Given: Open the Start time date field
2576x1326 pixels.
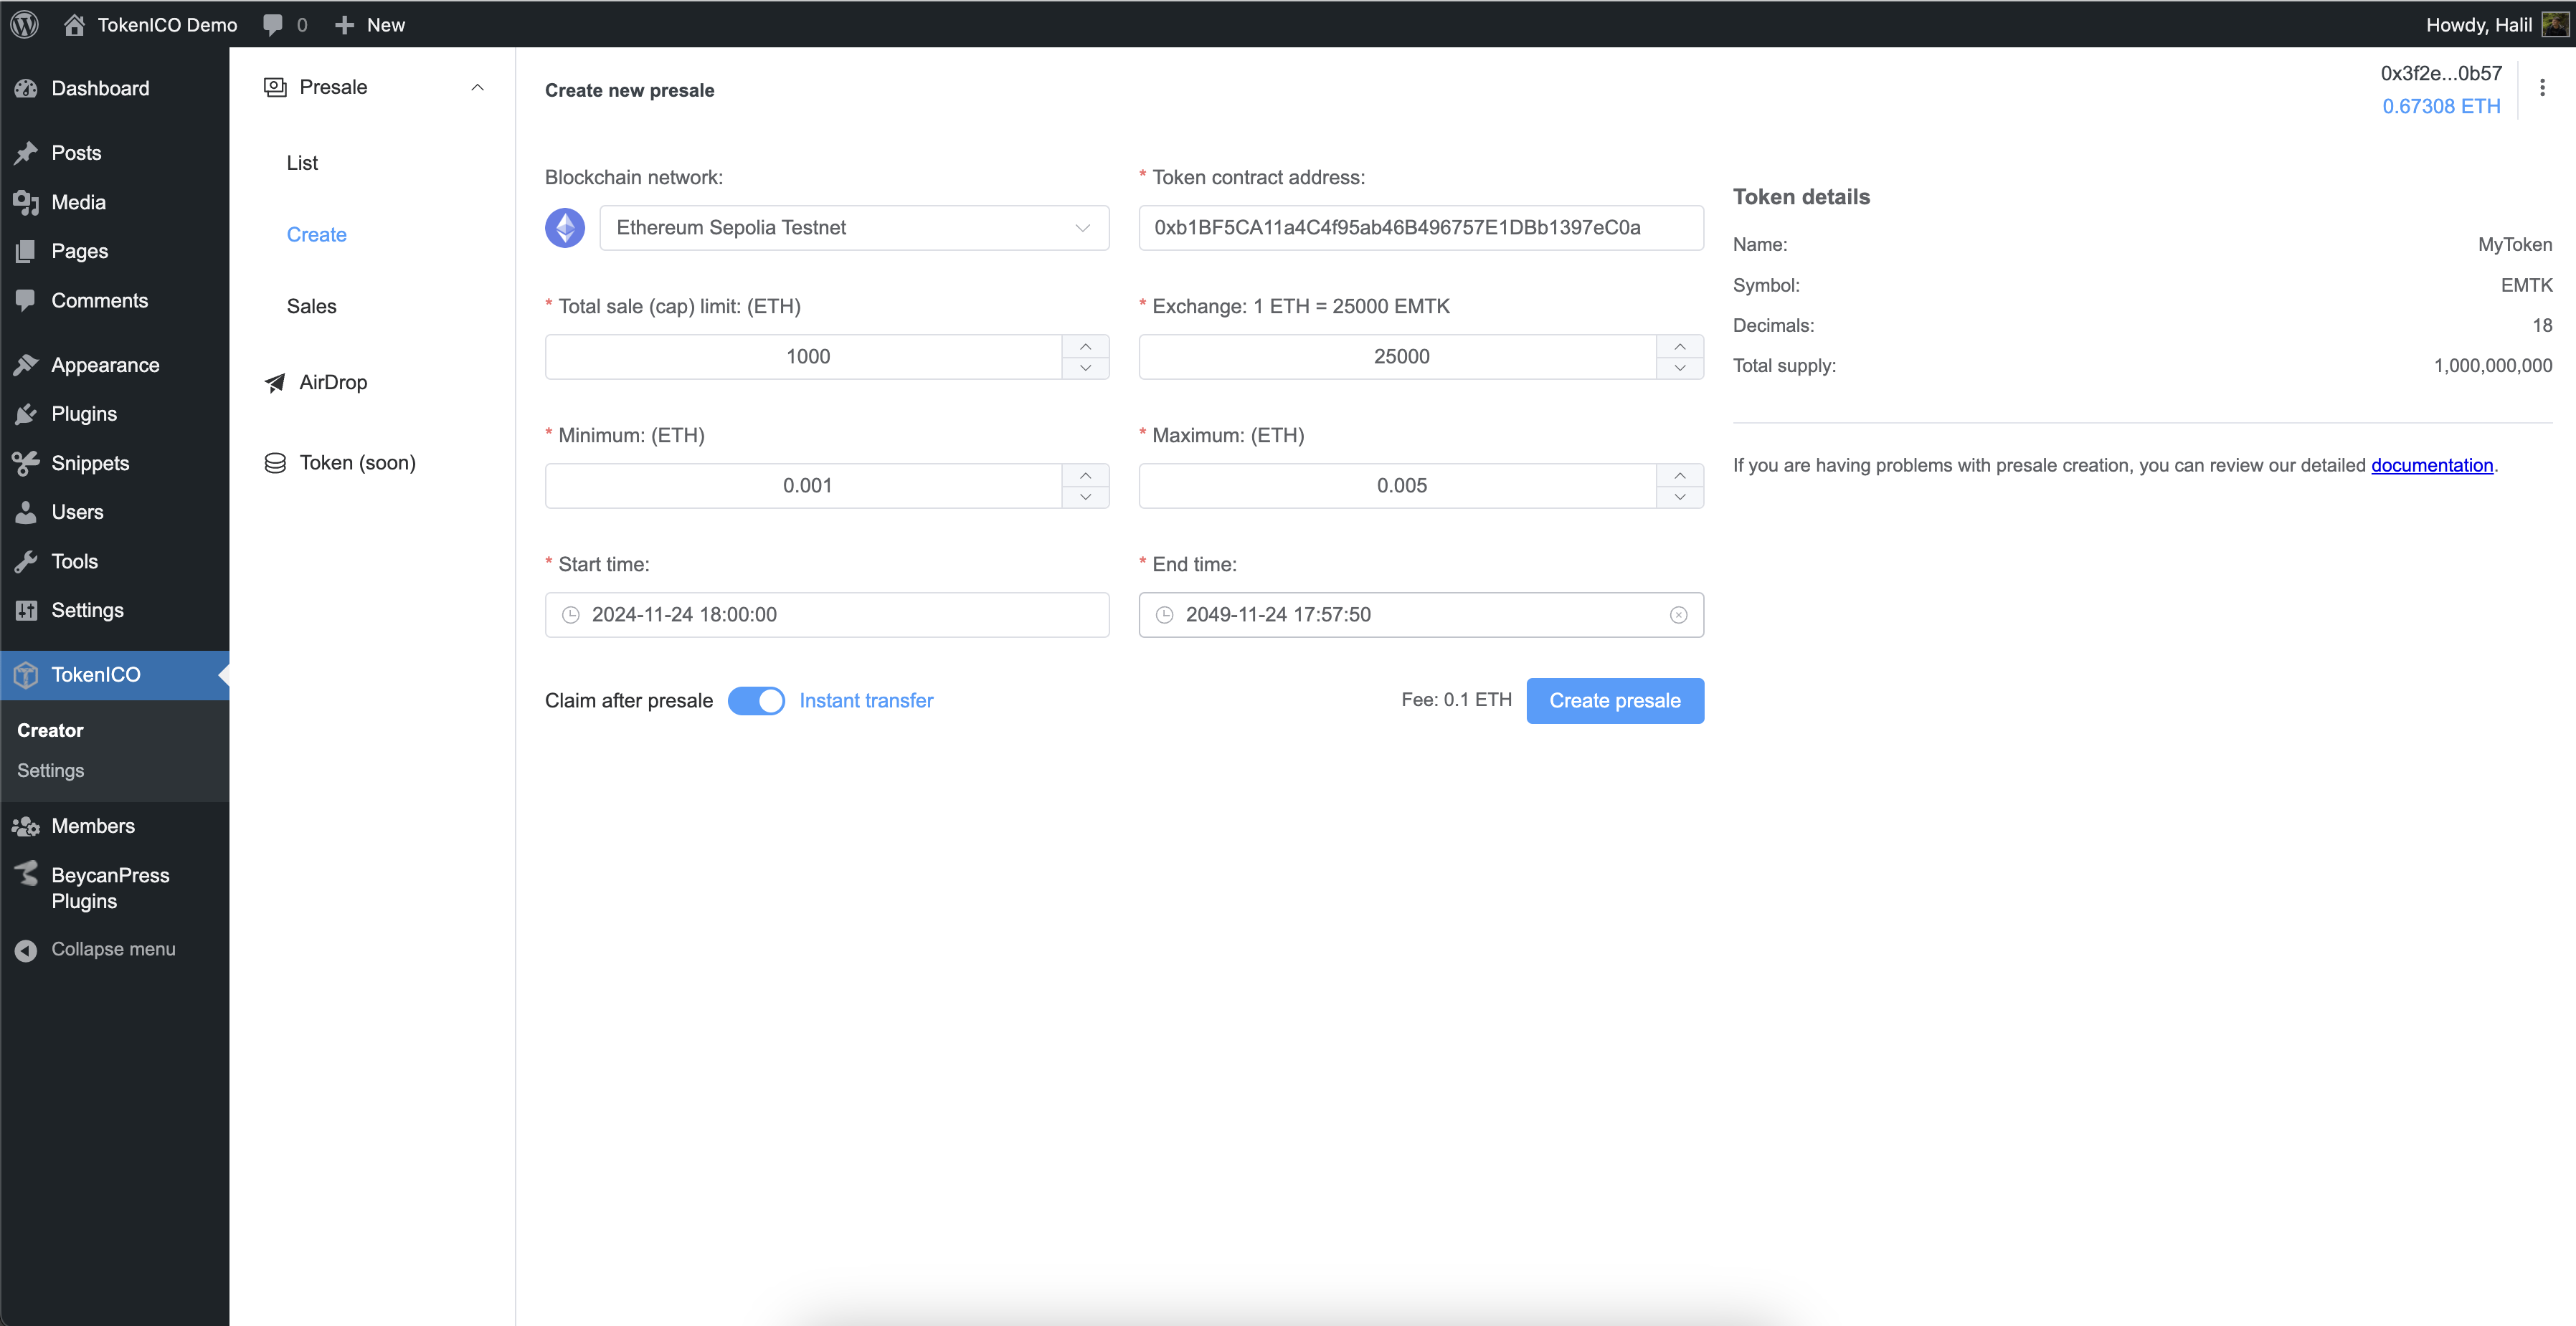Looking at the screenshot, I should (x=827, y=614).
